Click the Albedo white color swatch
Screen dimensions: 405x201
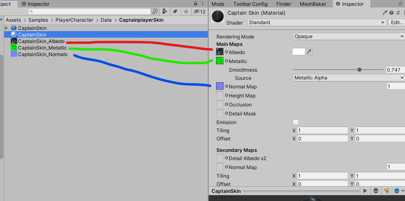[x=299, y=52]
